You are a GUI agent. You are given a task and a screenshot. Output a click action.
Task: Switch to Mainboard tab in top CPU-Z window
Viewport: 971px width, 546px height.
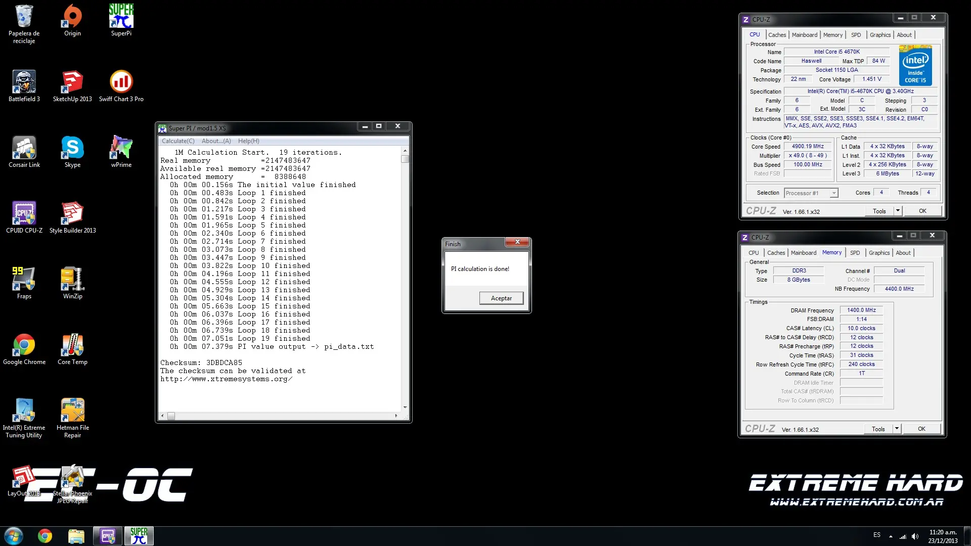pos(804,35)
